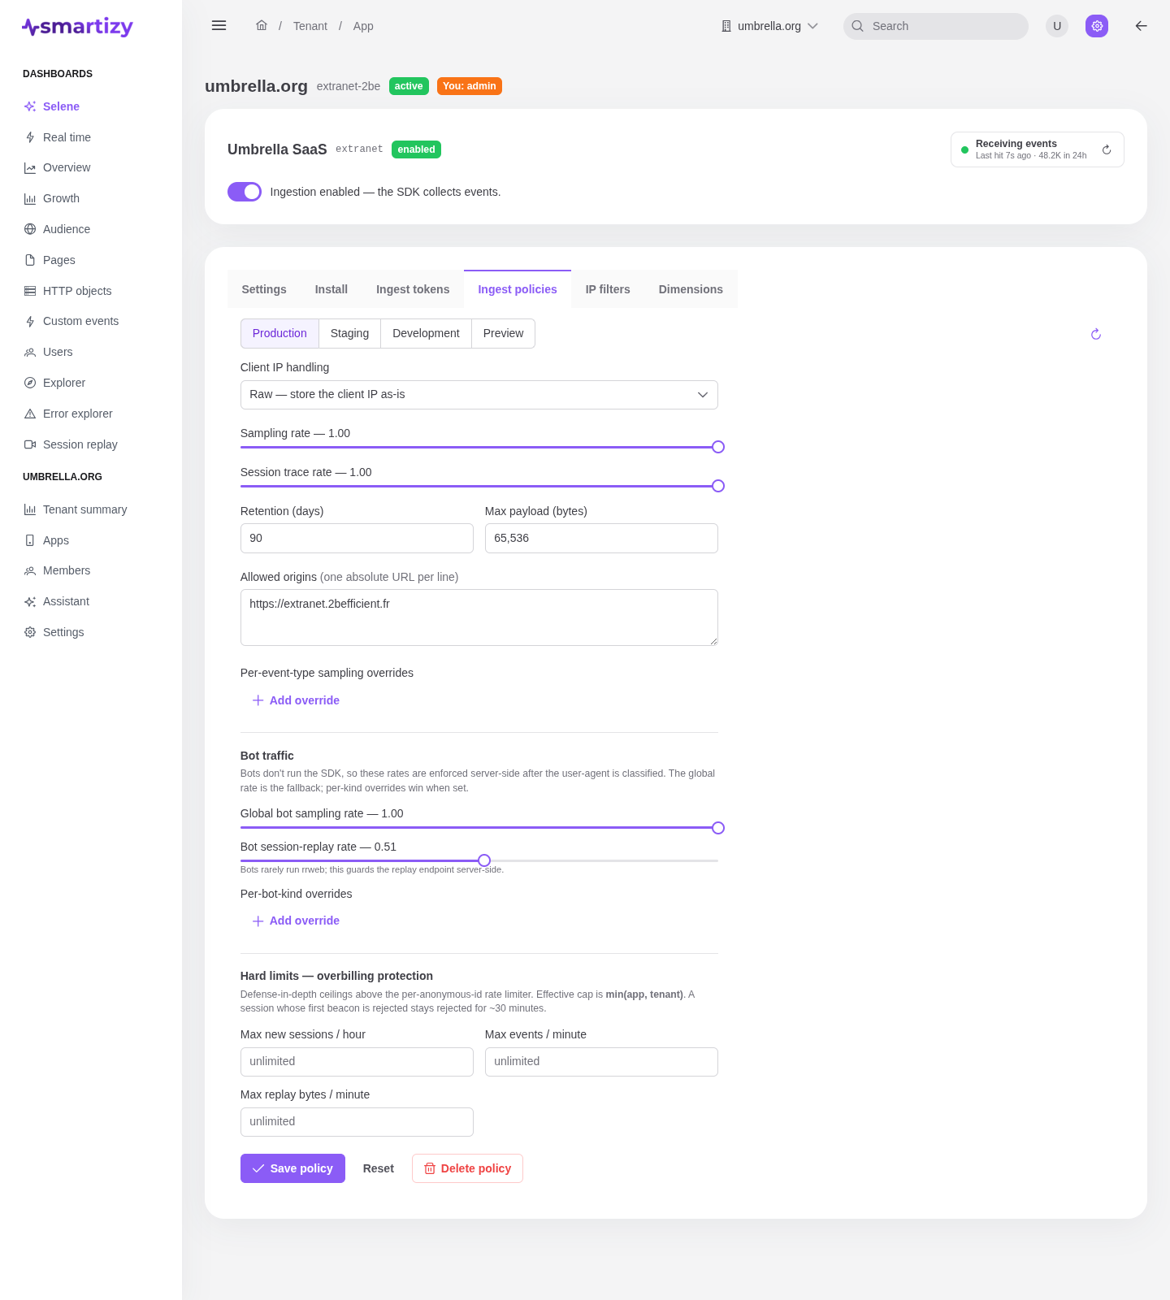Screen dimensions: 1170x1300
Task: Toggle the hamburger menu icon
Action: pos(219,25)
